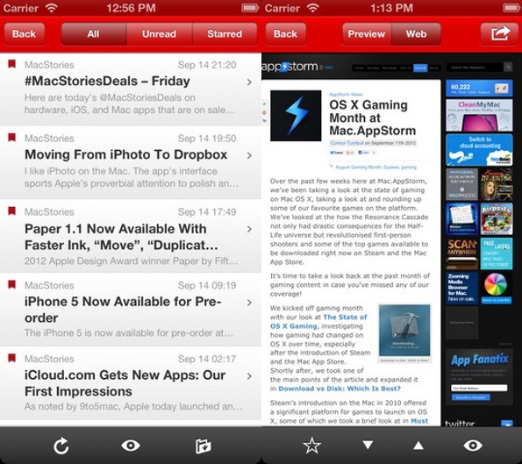Tap Back in the article screen

coord(285,33)
